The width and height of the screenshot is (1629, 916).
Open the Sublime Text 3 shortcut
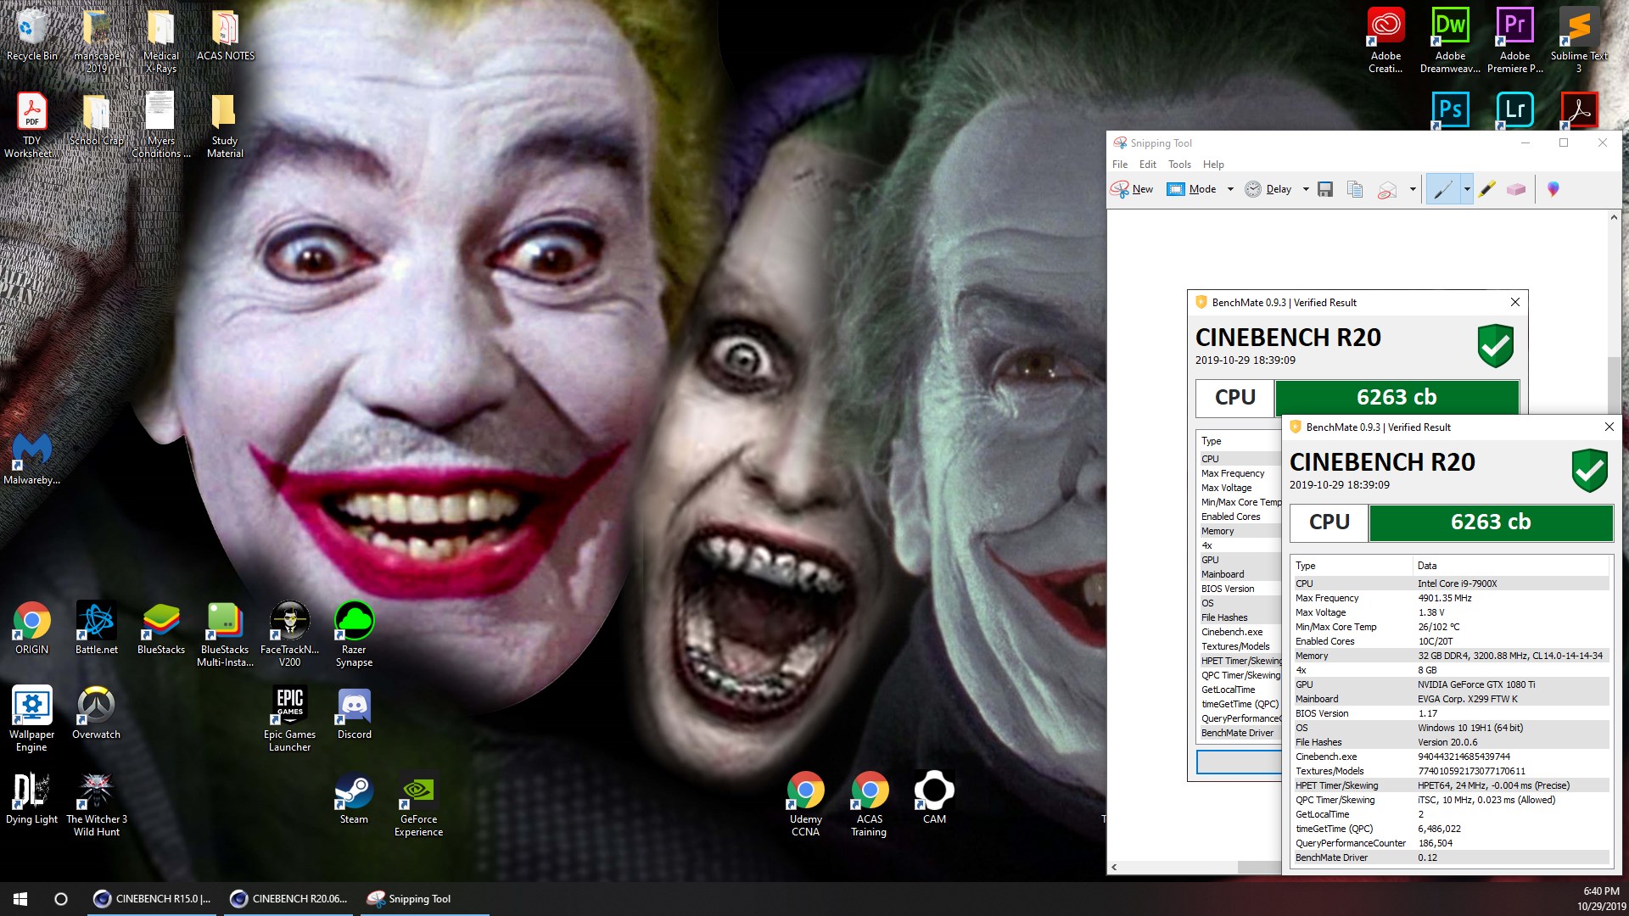[1579, 41]
